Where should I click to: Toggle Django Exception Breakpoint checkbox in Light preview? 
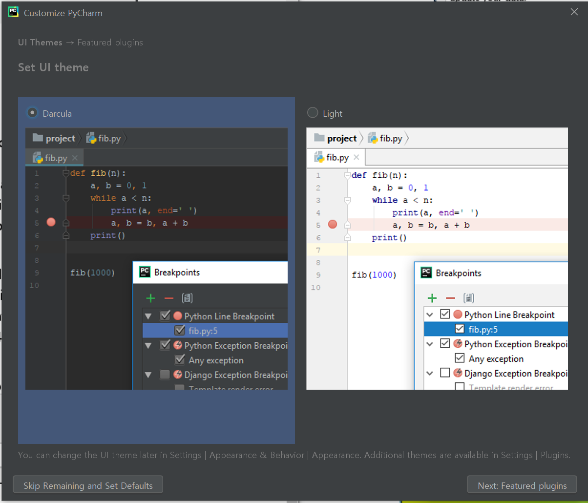pyautogui.click(x=445, y=373)
